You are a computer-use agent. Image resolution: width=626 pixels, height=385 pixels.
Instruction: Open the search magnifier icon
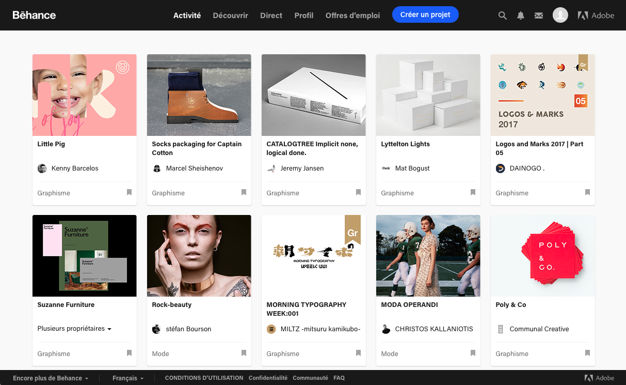coord(502,16)
